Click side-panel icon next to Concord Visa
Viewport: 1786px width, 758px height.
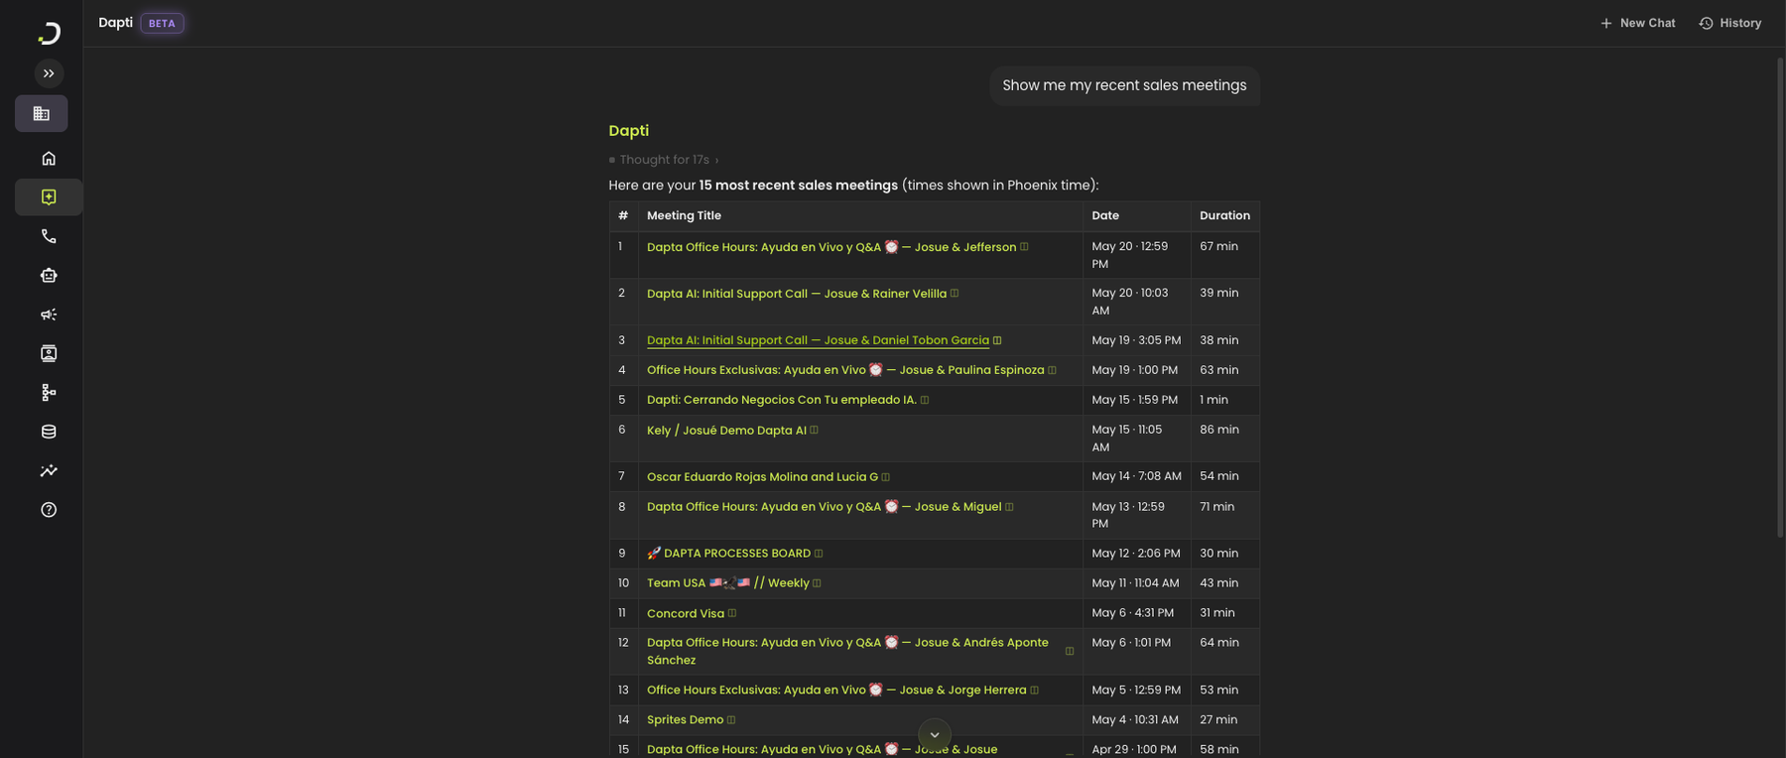(x=732, y=614)
